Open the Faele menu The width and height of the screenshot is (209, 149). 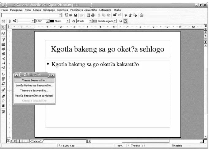[5, 10]
